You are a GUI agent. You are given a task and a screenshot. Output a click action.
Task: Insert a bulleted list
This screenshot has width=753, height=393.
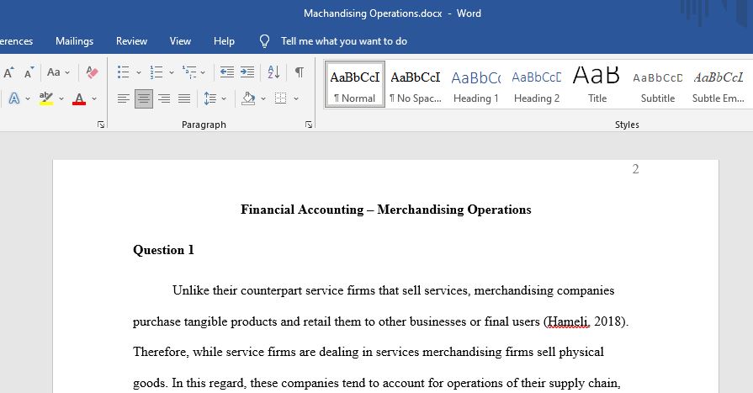tap(124, 72)
